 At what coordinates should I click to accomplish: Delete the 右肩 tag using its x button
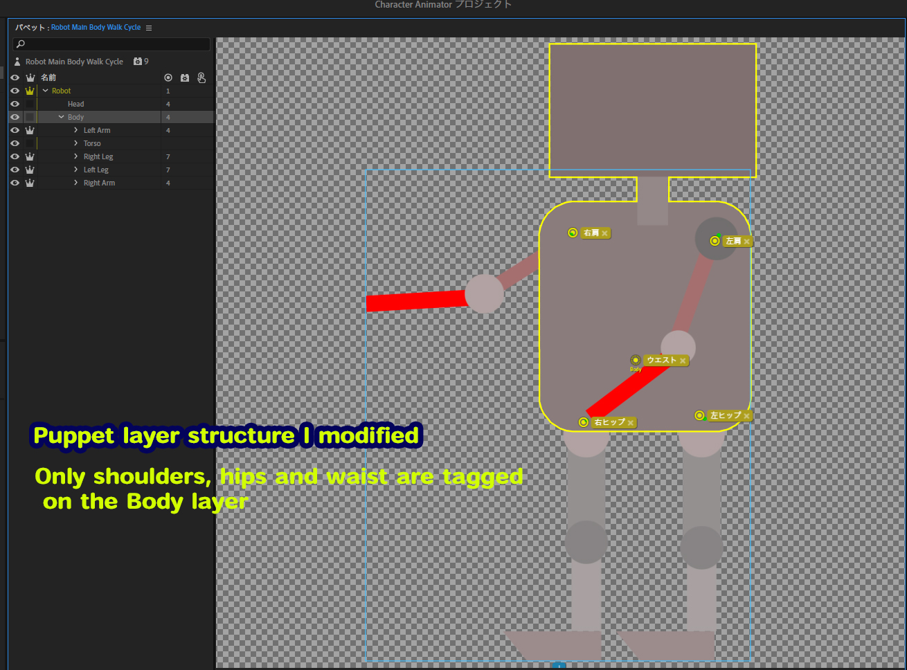tap(604, 233)
